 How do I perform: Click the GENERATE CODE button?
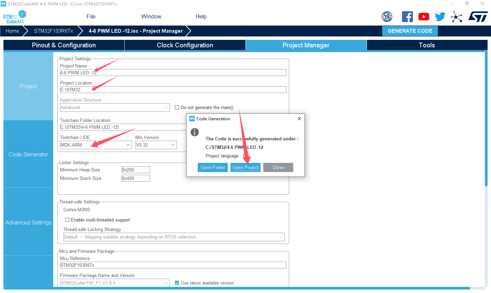[x=410, y=31]
